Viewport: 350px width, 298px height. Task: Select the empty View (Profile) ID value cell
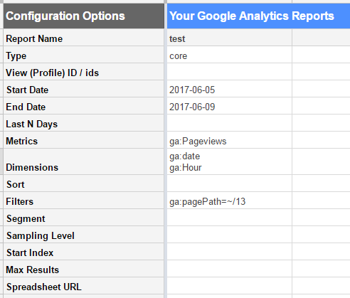pos(229,72)
